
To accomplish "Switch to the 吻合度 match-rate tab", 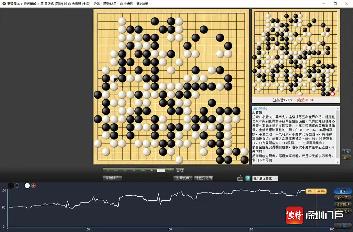I will pyautogui.click(x=343, y=198).
